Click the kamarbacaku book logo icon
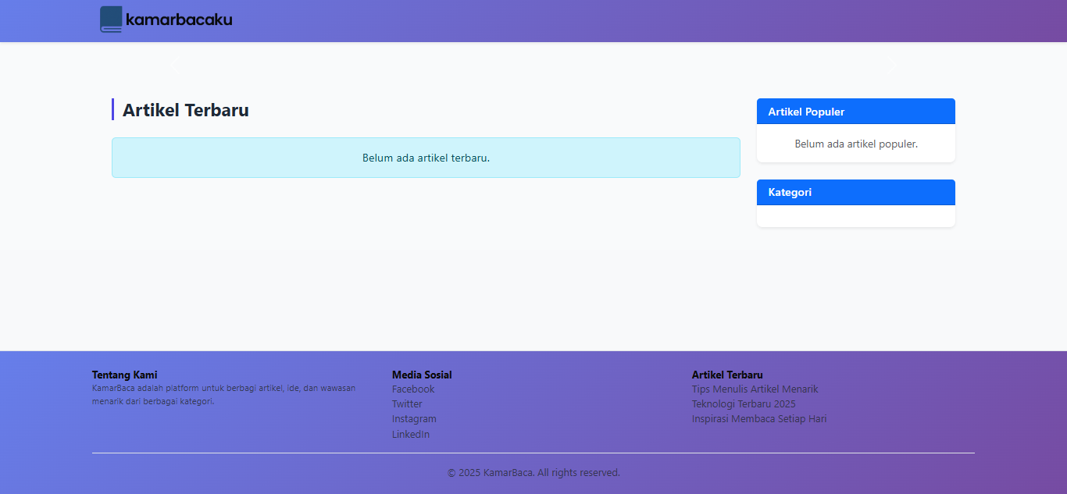Screen dimensions: 1067x494 click(x=111, y=20)
